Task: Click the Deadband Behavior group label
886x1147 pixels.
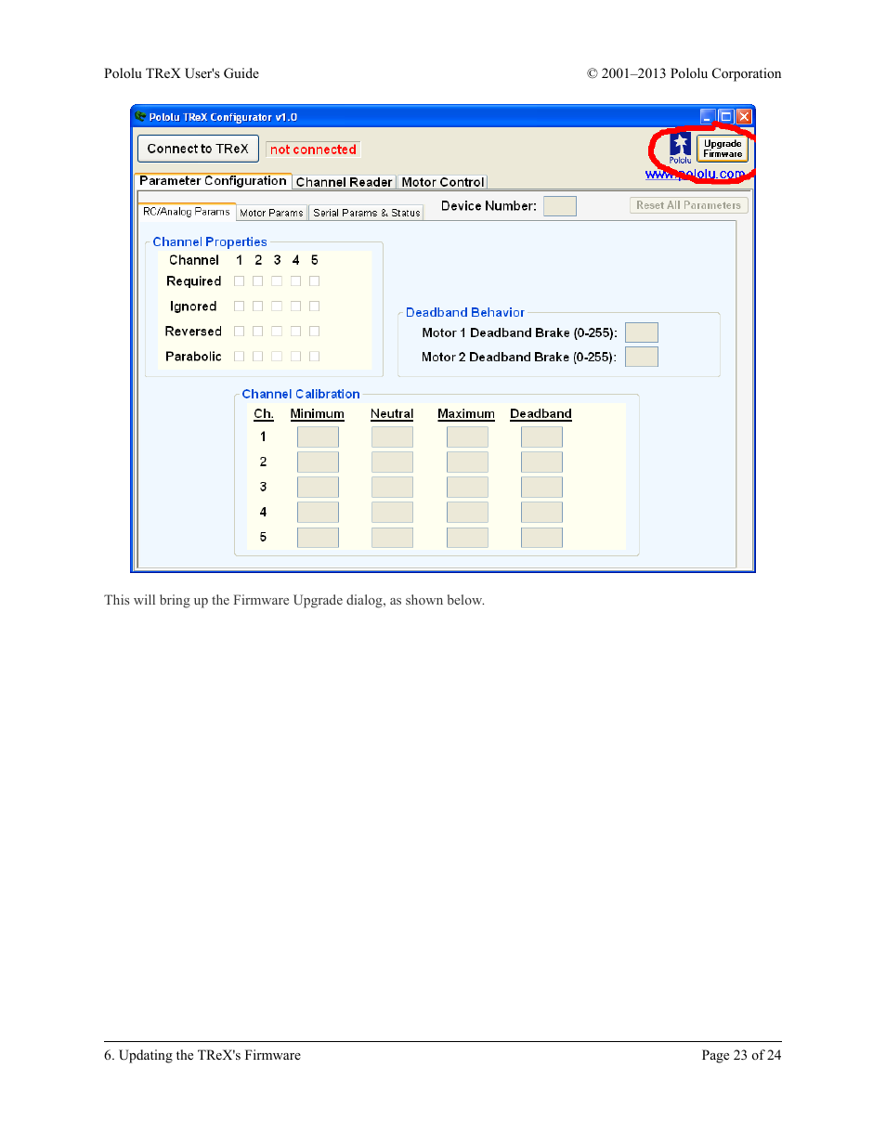Action: pyautogui.click(x=465, y=312)
